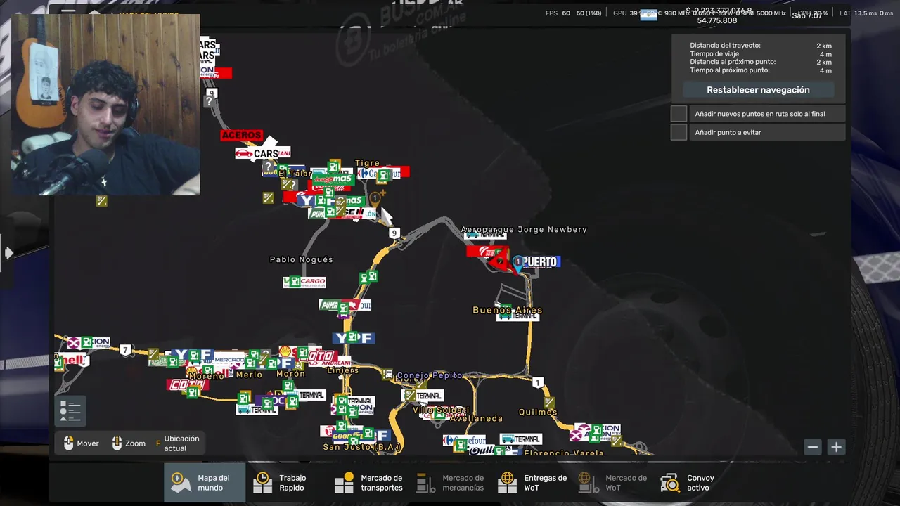Viewport: 900px width, 506px height.
Task: Enable adding new route points only at end
Action: [x=679, y=114]
